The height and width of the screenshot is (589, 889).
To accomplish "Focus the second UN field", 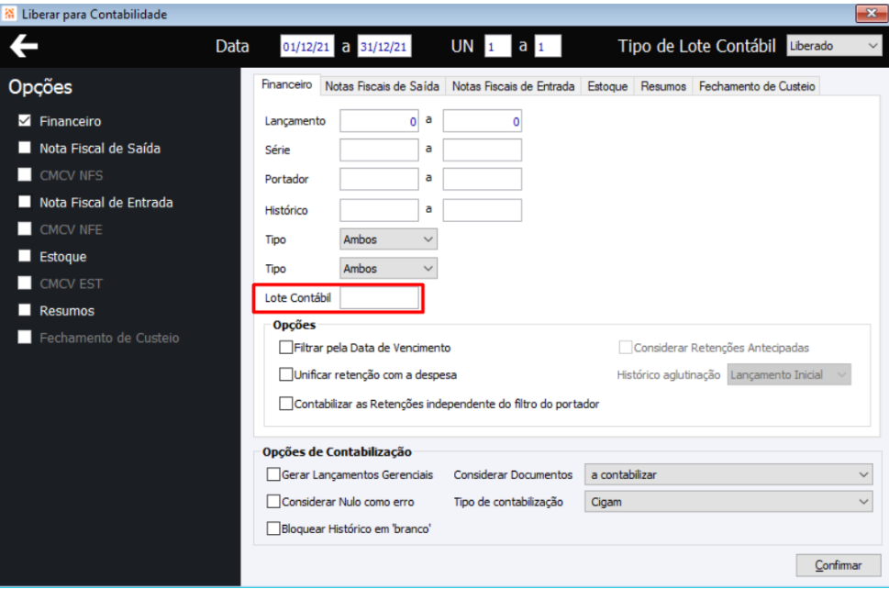I will pyautogui.click(x=548, y=47).
